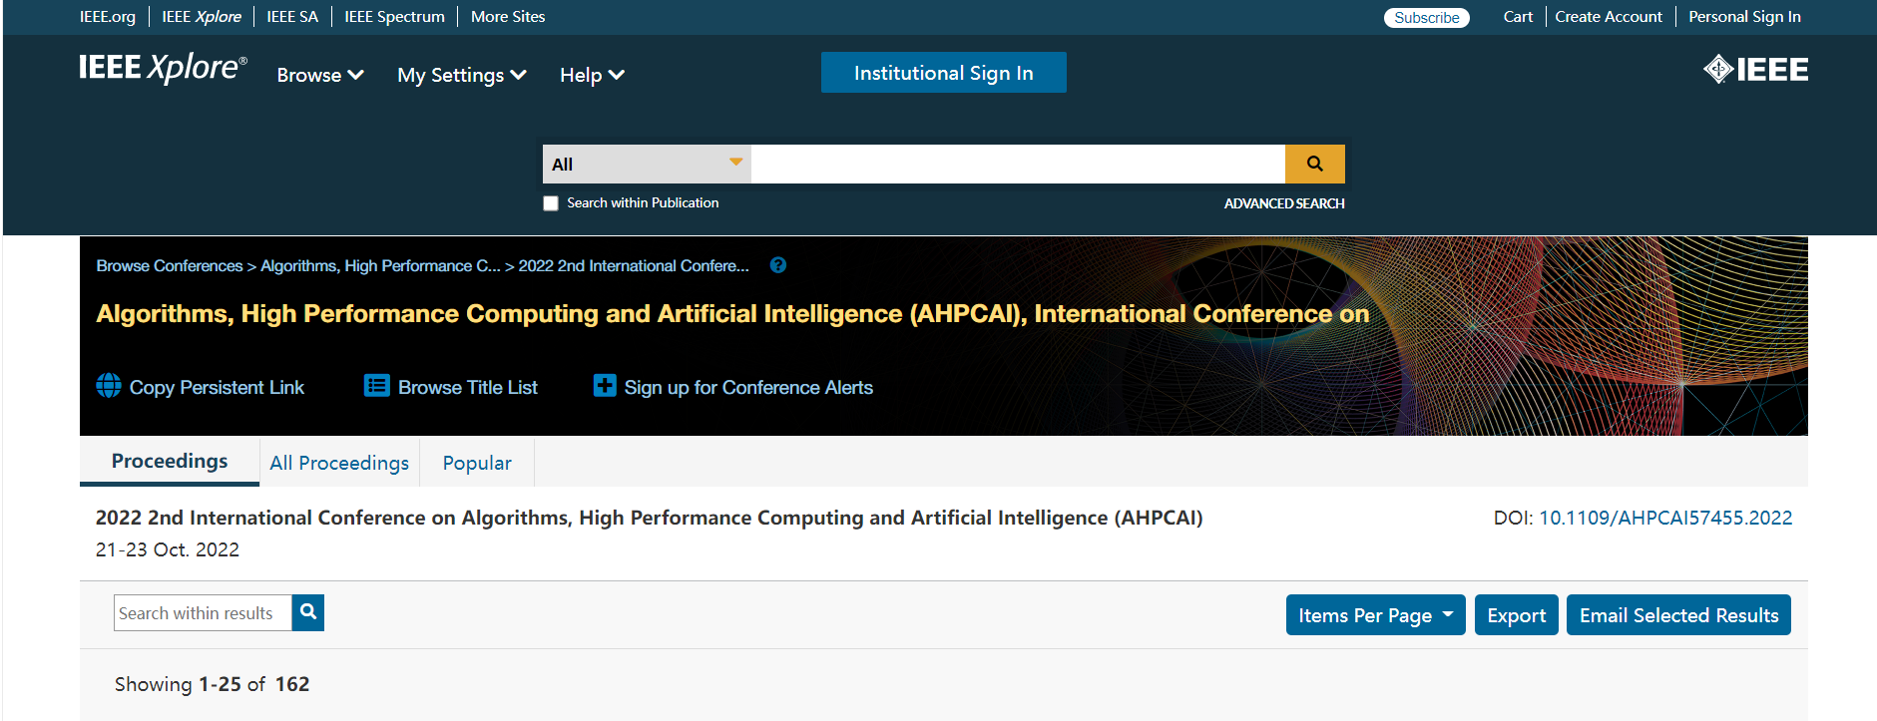Click the orange magnifier search button

tap(1314, 164)
